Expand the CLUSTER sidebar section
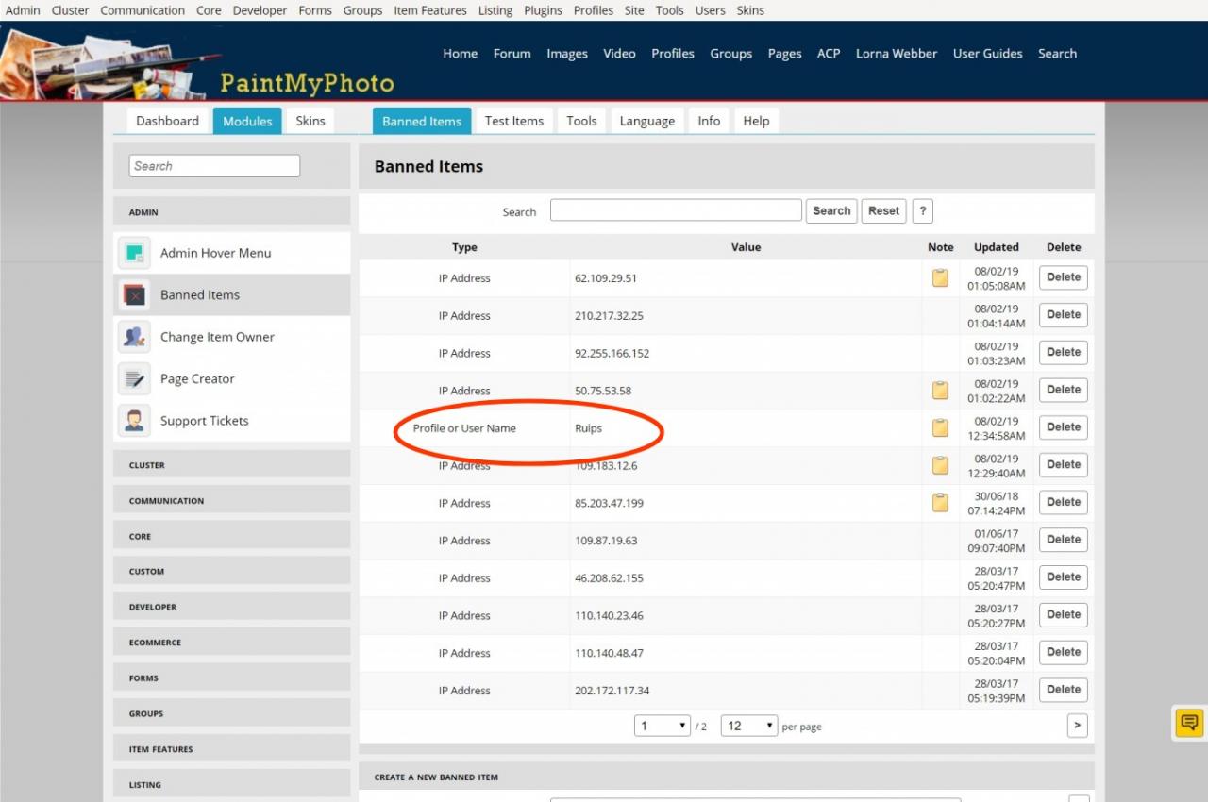 (232, 465)
